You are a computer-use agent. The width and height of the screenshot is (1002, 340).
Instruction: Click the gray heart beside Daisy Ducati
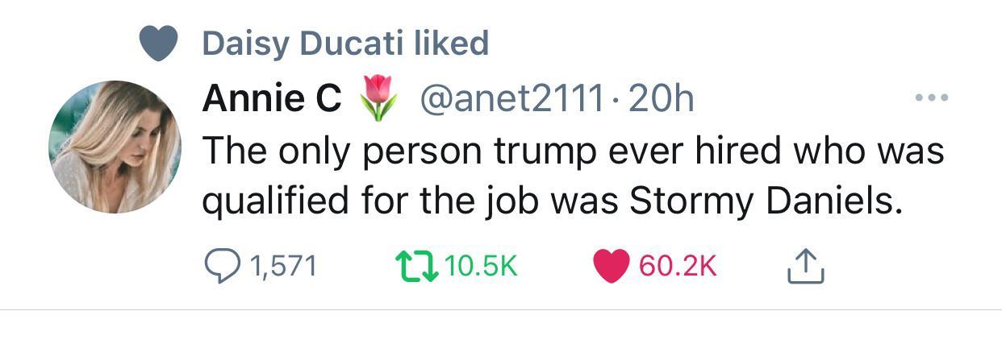click(158, 43)
